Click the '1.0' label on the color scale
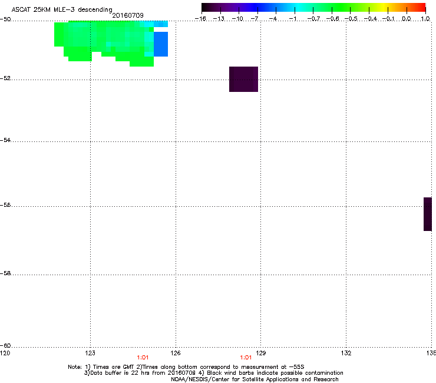Screen dimensions: 436x383 coord(425,19)
